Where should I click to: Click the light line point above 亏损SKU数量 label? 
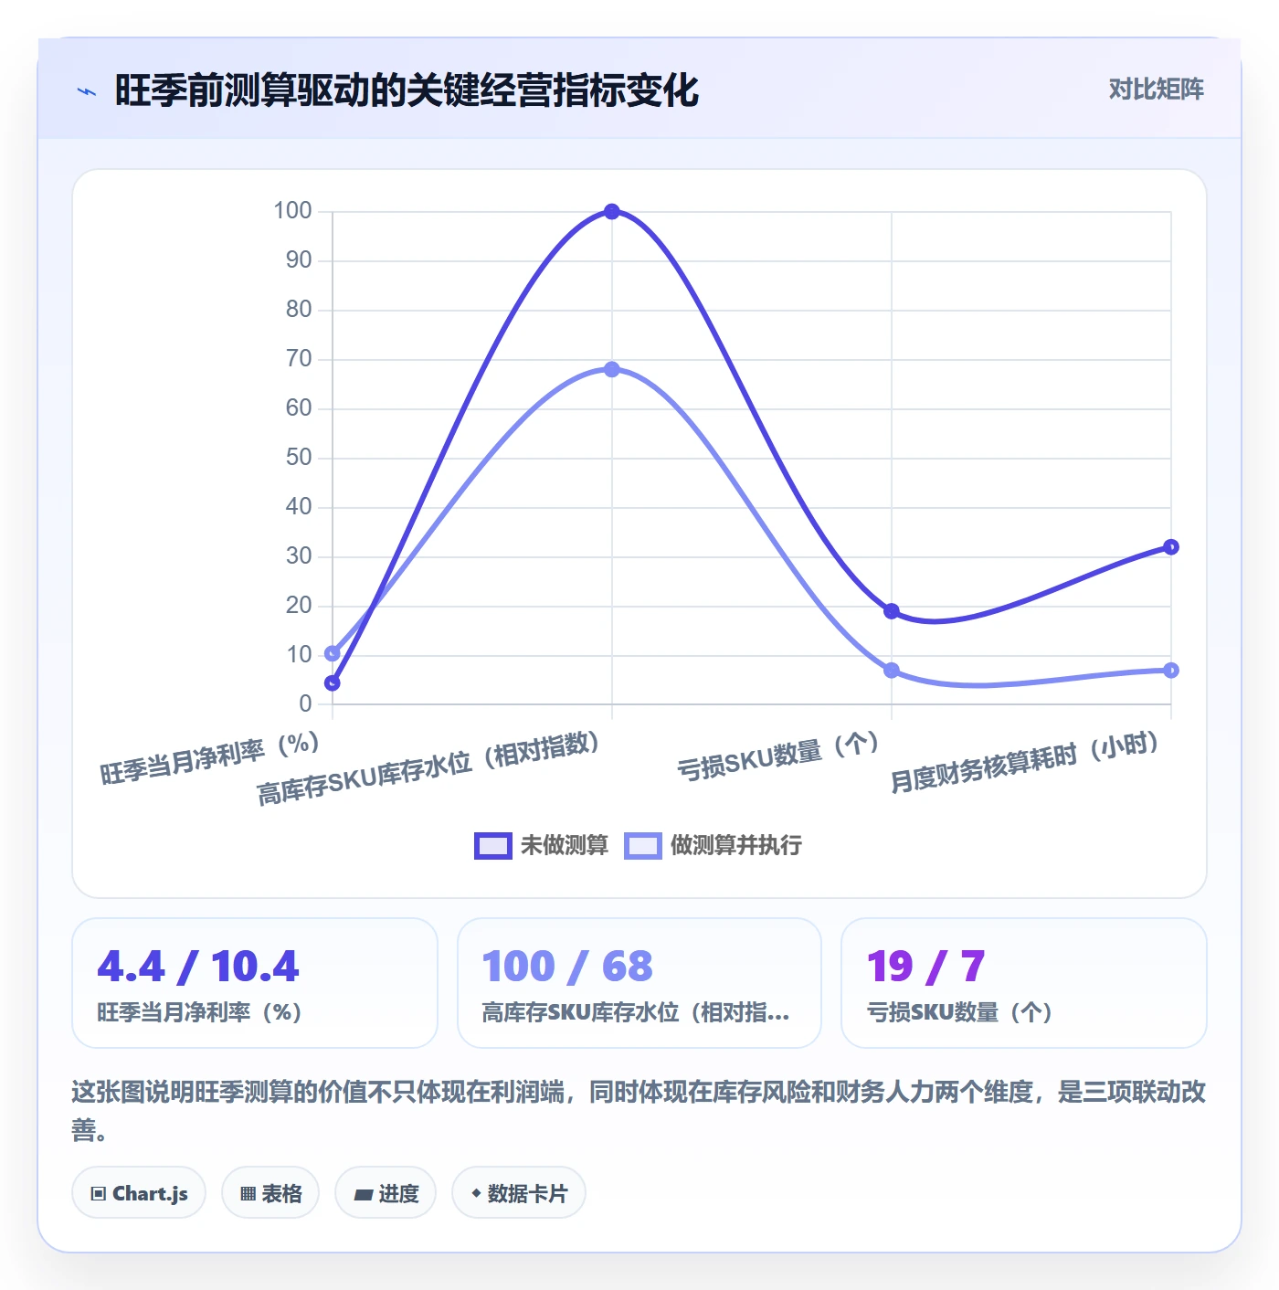[892, 671]
